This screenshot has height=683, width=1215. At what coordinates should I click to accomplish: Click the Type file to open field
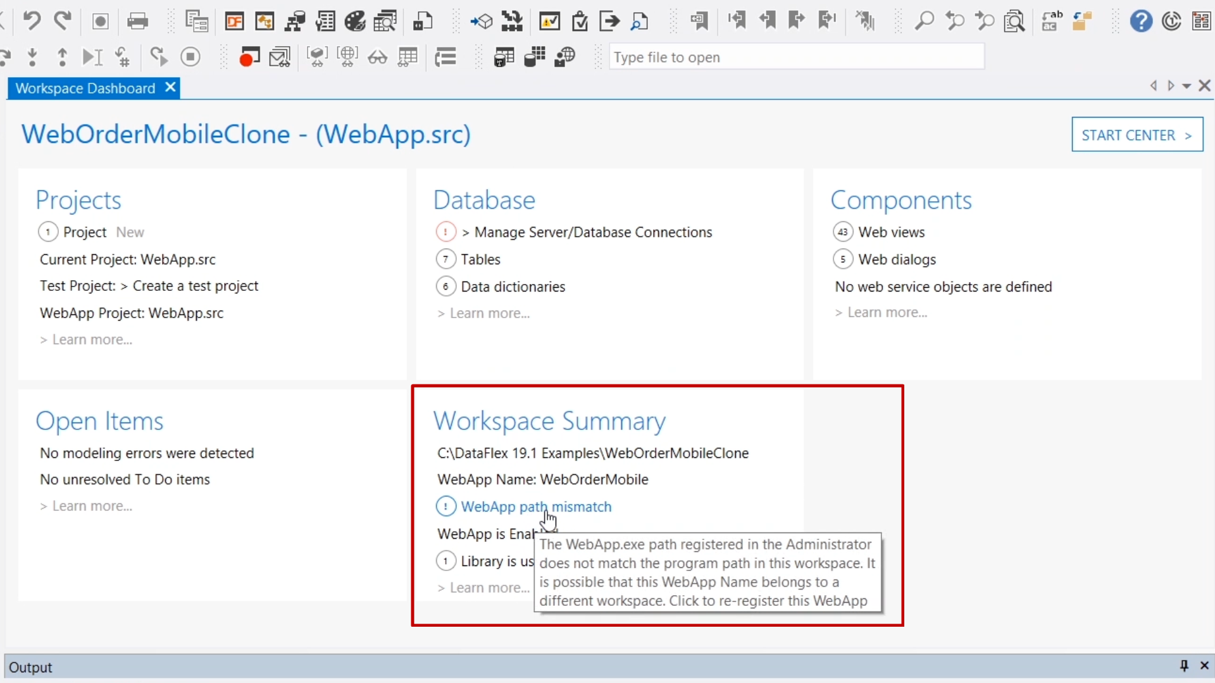click(x=796, y=58)
